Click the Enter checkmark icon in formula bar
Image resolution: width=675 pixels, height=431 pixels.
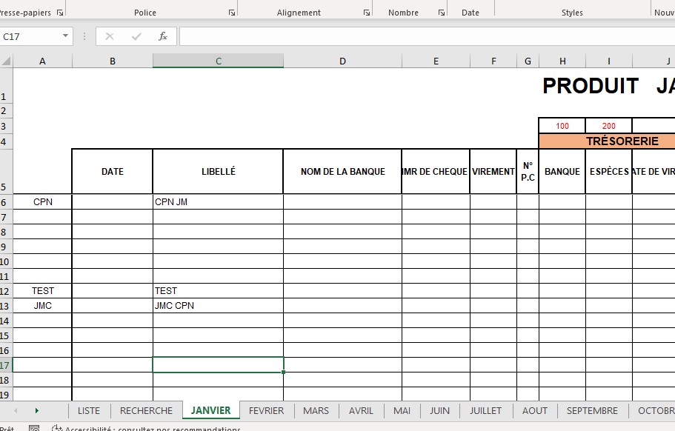click(x=136, y=36)
